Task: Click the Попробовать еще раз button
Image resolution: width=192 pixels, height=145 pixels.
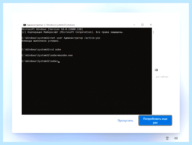Action: (x=155, y=121)
